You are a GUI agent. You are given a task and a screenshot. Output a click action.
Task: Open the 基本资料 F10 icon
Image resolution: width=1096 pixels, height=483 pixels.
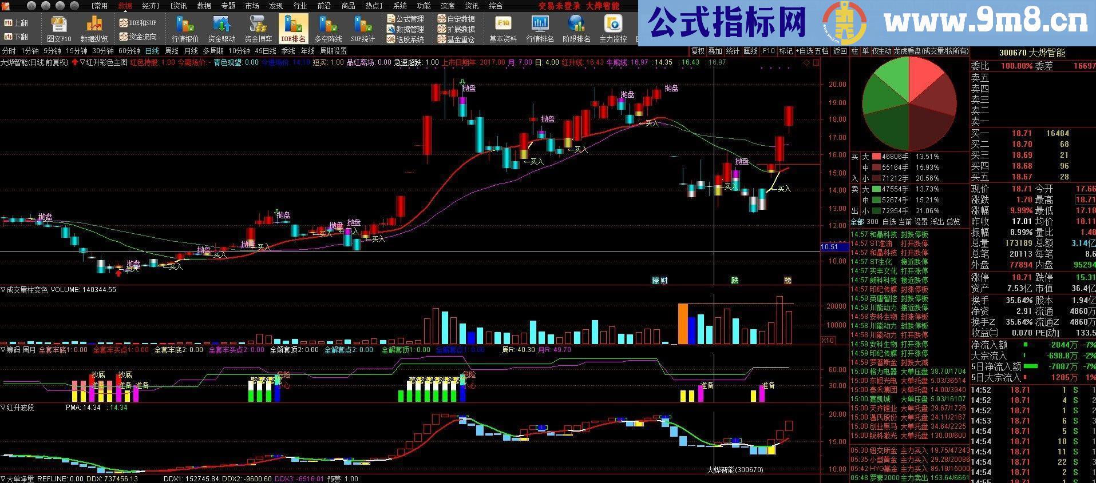[503, 29]
